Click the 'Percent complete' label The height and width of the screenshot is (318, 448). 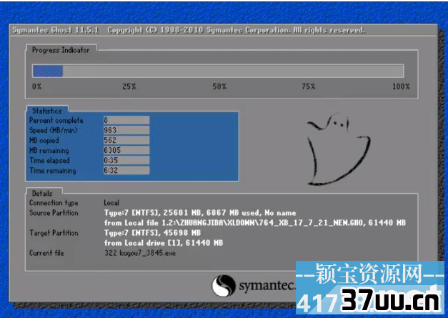[56, 121]
